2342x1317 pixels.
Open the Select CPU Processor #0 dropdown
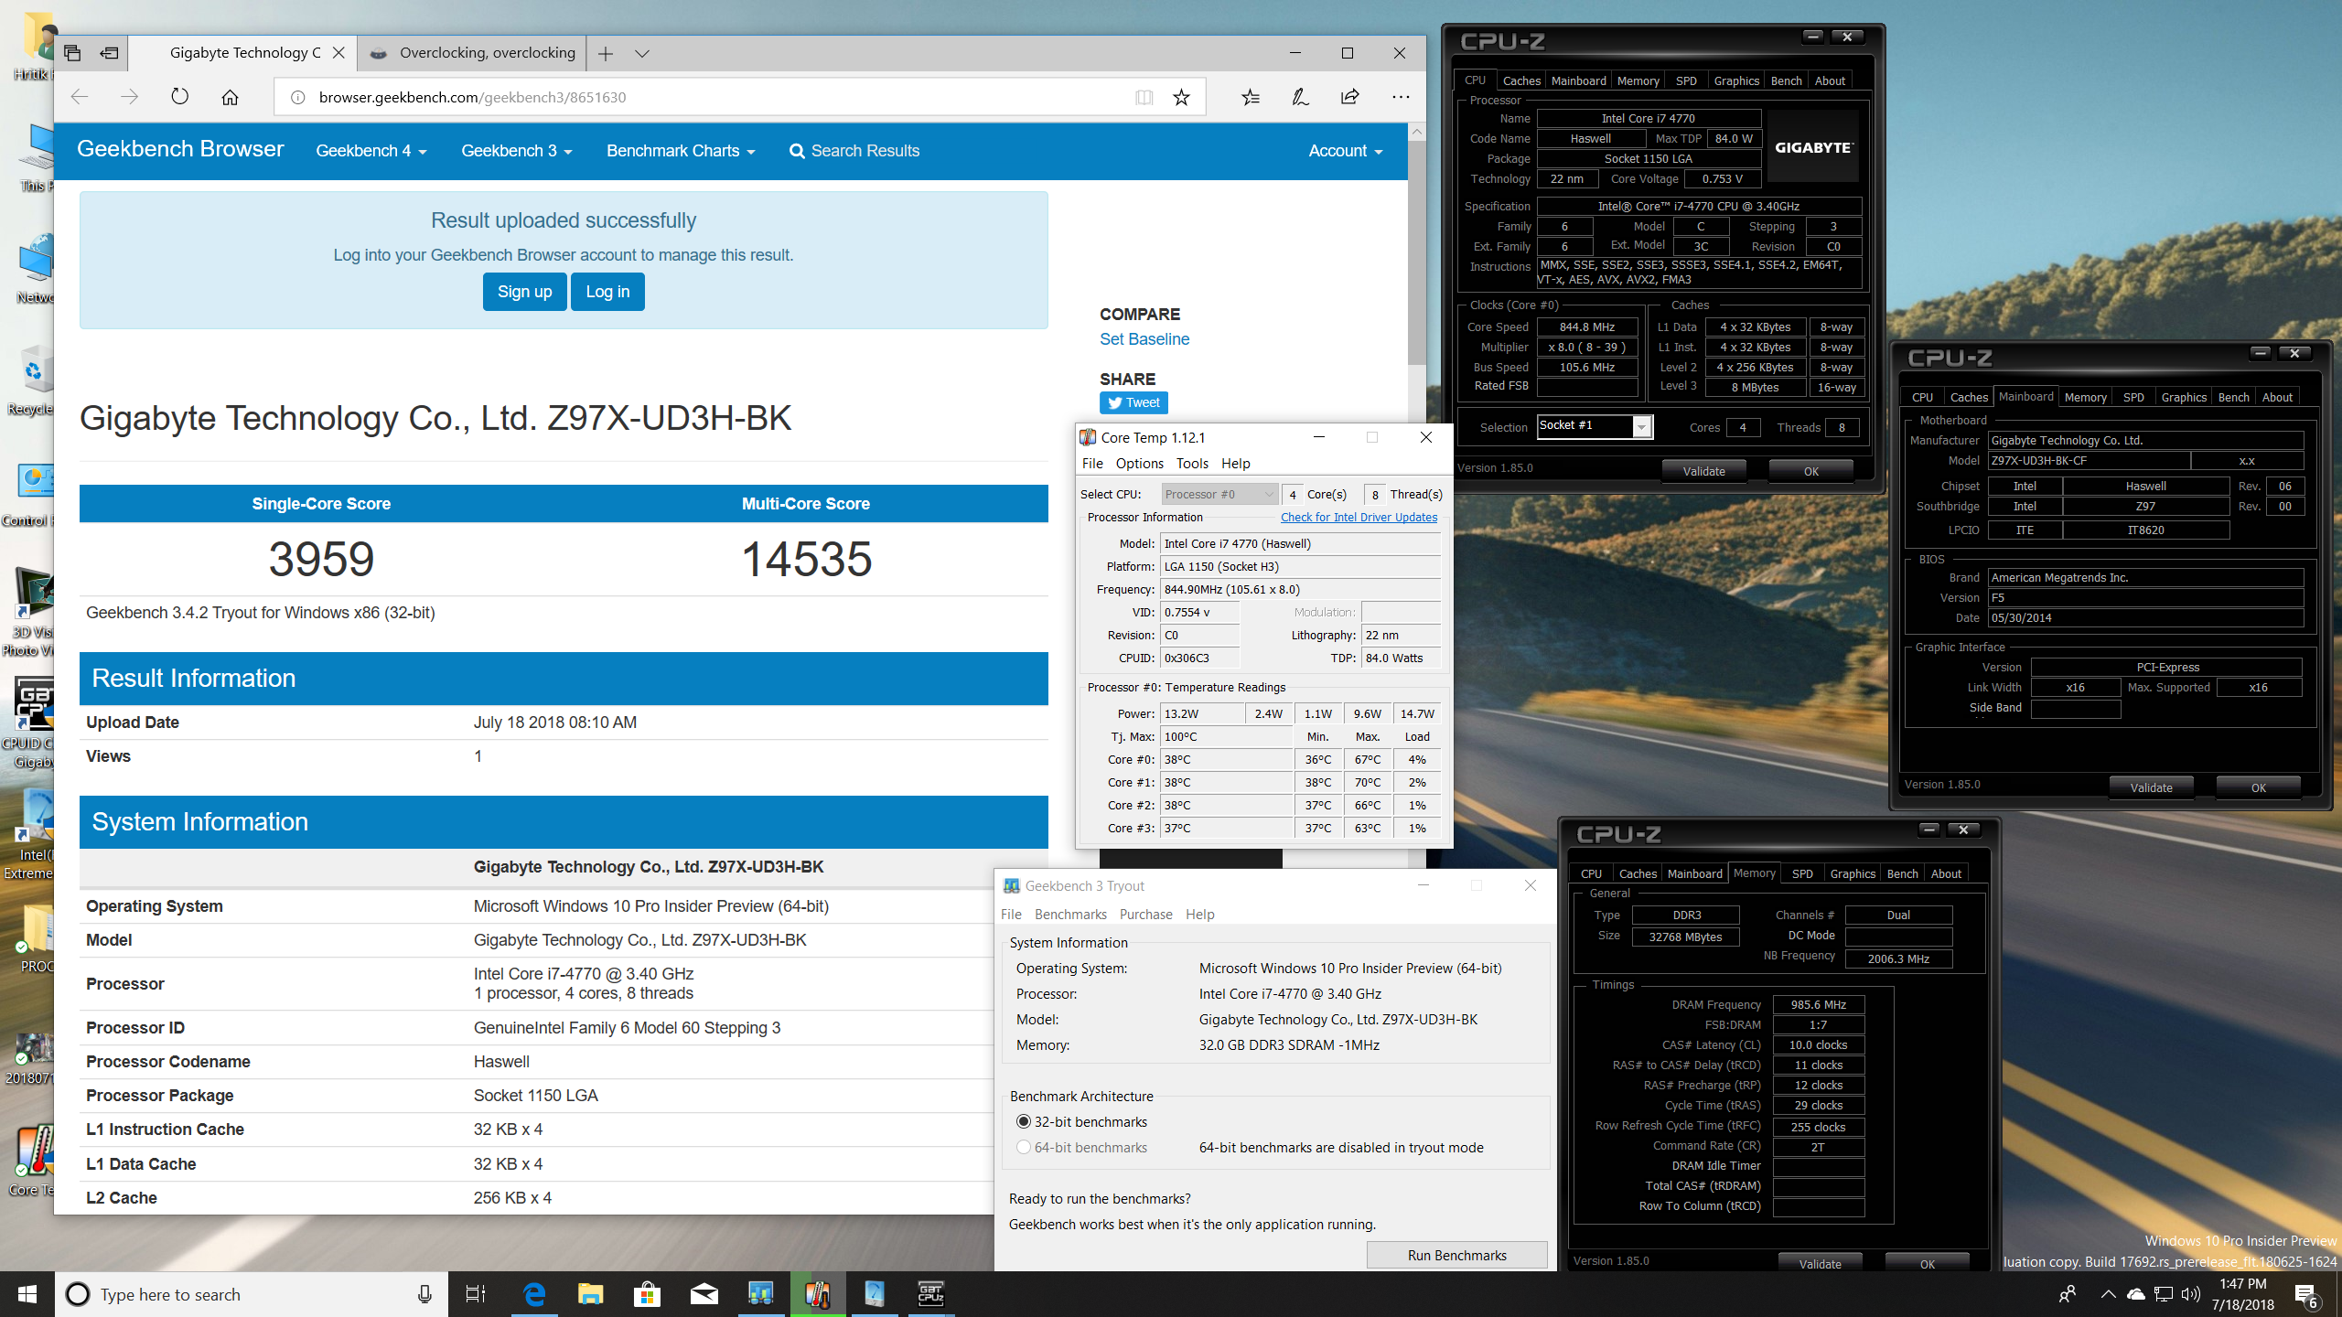coord(1219,494)
